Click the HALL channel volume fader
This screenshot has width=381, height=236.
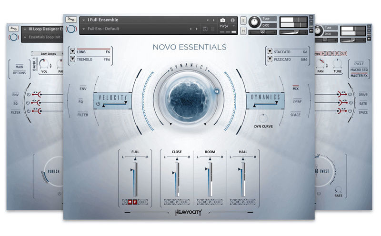242,180
